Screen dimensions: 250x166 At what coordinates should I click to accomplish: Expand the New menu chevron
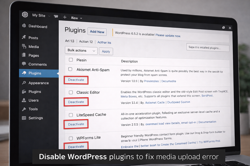click(x=81, y=18)
